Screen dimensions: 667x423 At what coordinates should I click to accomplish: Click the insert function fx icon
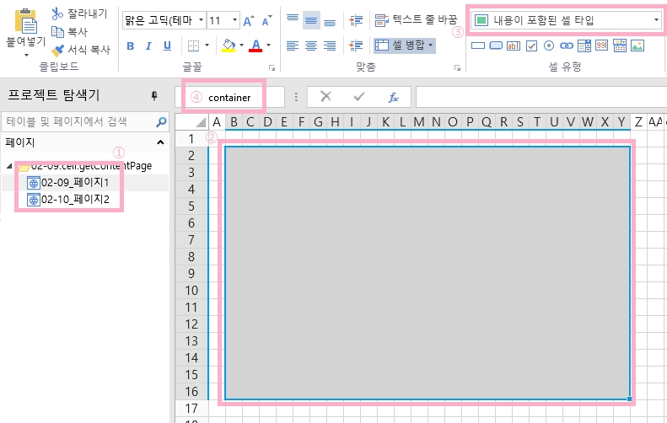click(393, 97)
